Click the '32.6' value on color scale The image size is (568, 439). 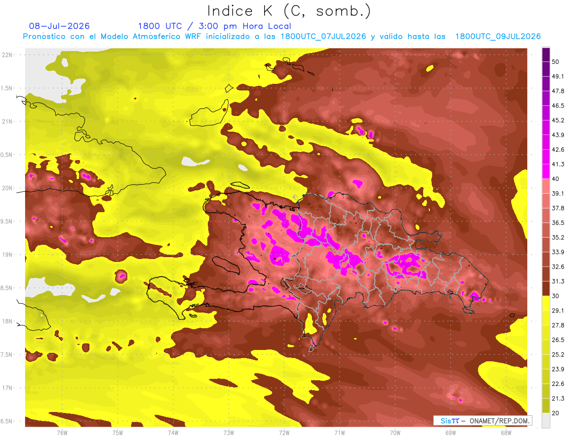pyautogui.click(x=558, y=267)
